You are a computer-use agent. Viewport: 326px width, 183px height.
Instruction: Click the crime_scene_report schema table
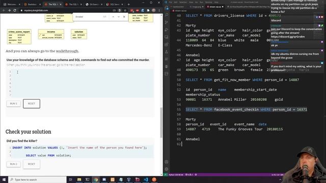tap(19, 37)
